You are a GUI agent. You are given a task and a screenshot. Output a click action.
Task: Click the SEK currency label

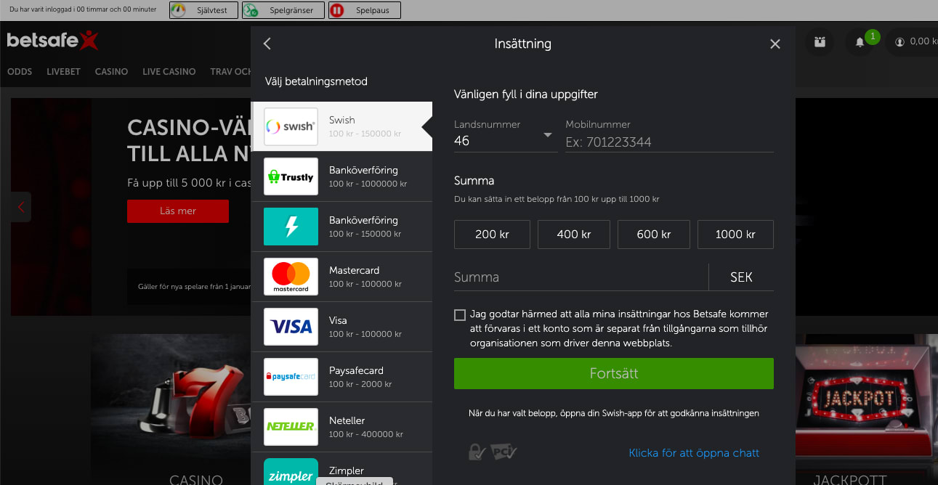[x=741, y=277]
